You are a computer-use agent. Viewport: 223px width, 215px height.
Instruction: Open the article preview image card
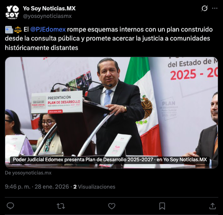pyautogui.click(x=111, y=113)
